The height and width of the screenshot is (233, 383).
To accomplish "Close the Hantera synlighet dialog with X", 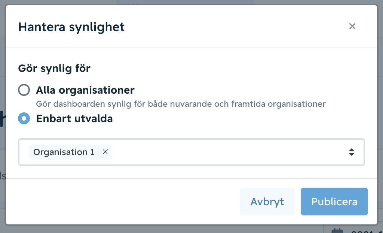I will pos(352,27).
